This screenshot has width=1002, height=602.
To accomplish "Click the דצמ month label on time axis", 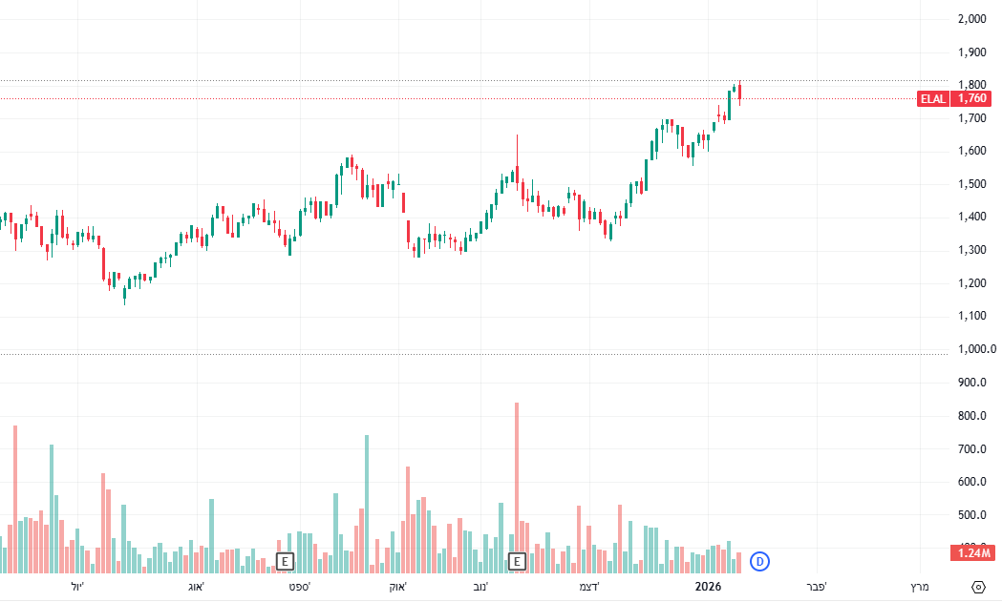I will coord(589,586).
